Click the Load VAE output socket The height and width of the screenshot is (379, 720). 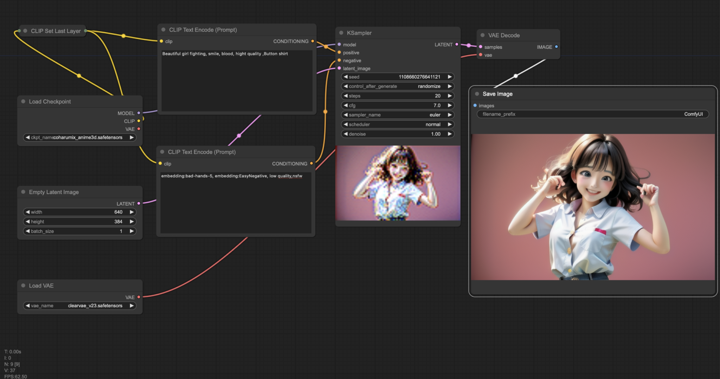(x=139, y=297)
